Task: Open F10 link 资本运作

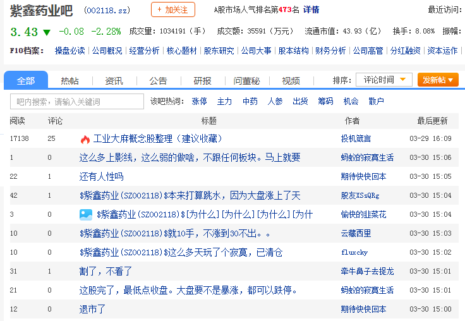Action: (442, 51)
